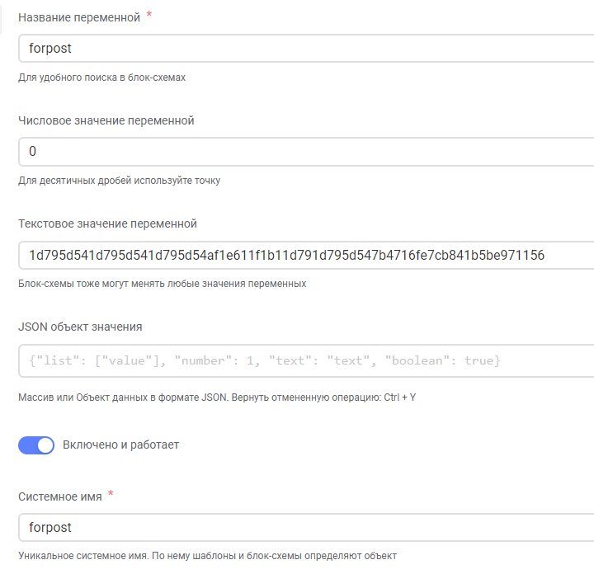594x574 pixels.
Task: Toggle the "Включено и работает" switch off
Action: pos(36,445)
